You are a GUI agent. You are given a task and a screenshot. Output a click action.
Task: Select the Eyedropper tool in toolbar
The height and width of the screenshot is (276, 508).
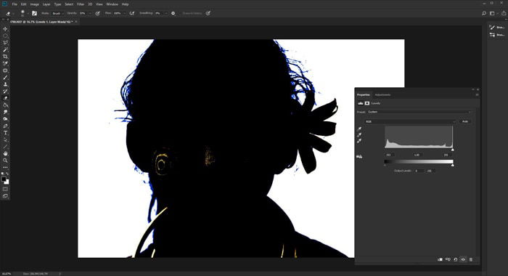coord(5,63)
